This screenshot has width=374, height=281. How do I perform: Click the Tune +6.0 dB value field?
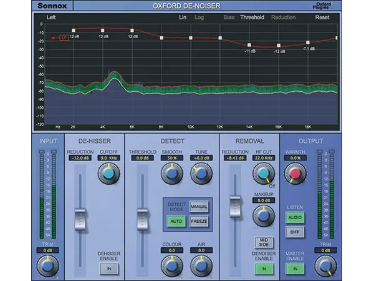pos(201,158)
